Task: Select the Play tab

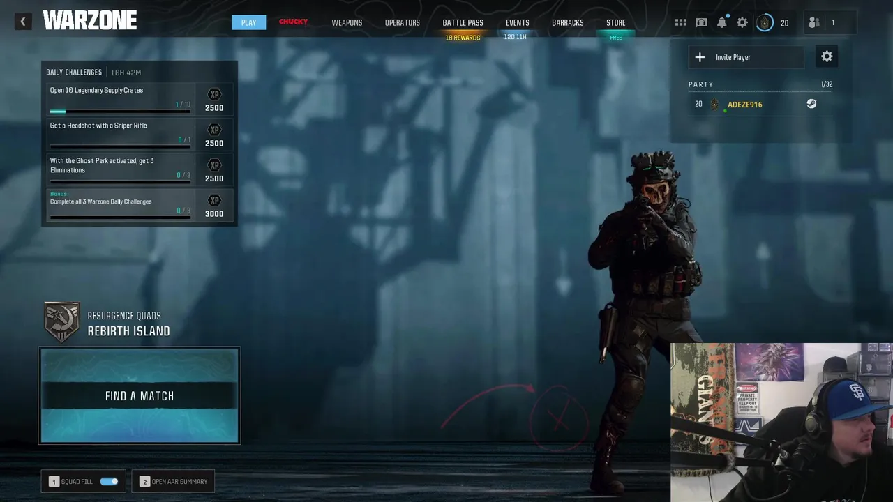Action: 248,22
